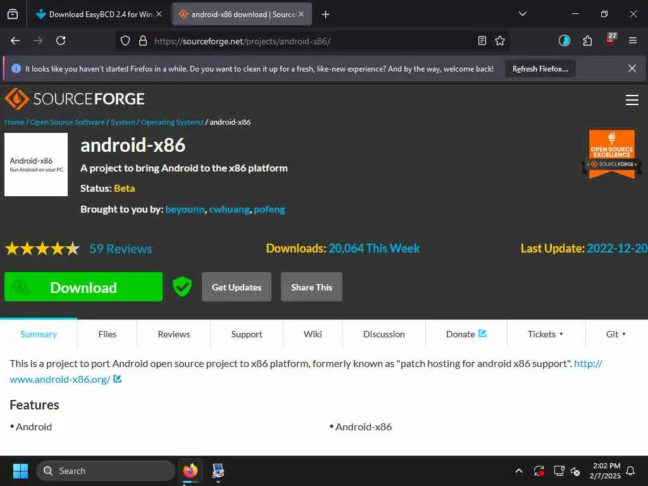Open Firefox View recent browsing icon

point(13,15)
